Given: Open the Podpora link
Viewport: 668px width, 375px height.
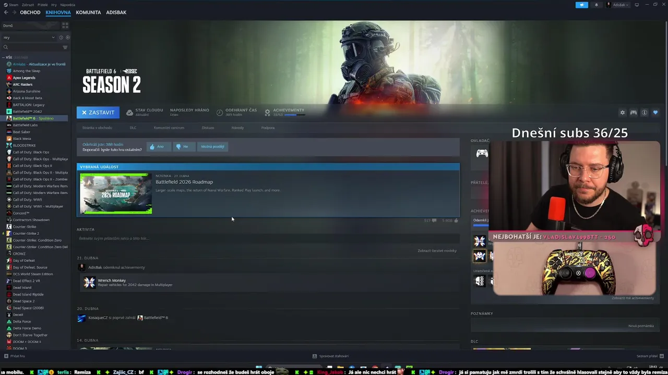Looking at the screenshot, I should [268, 128].
